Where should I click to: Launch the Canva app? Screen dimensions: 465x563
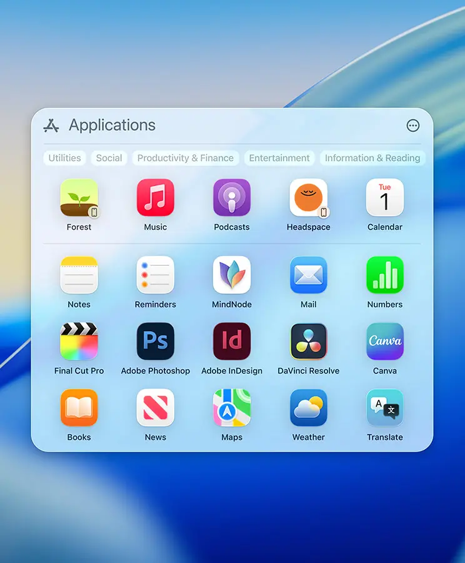(x=385, y=342)
